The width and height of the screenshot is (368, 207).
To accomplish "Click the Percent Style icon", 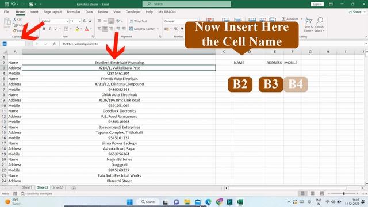I will tap(176, 29).
